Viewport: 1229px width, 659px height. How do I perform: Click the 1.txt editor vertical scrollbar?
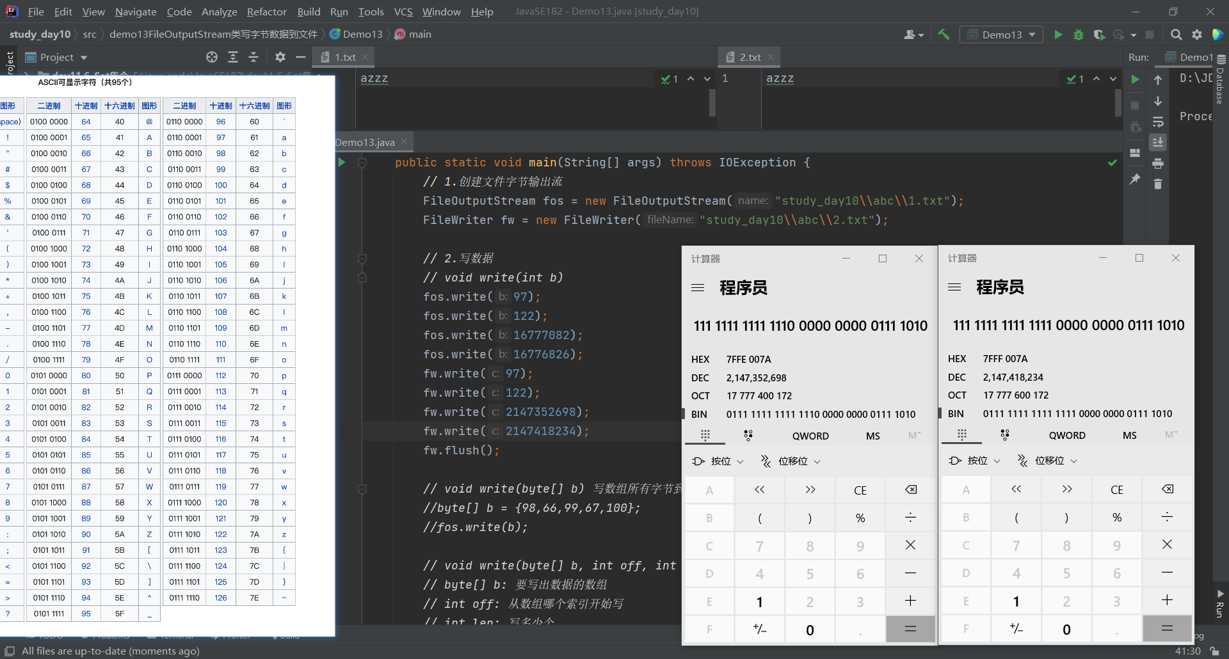[x=712, y=102]
